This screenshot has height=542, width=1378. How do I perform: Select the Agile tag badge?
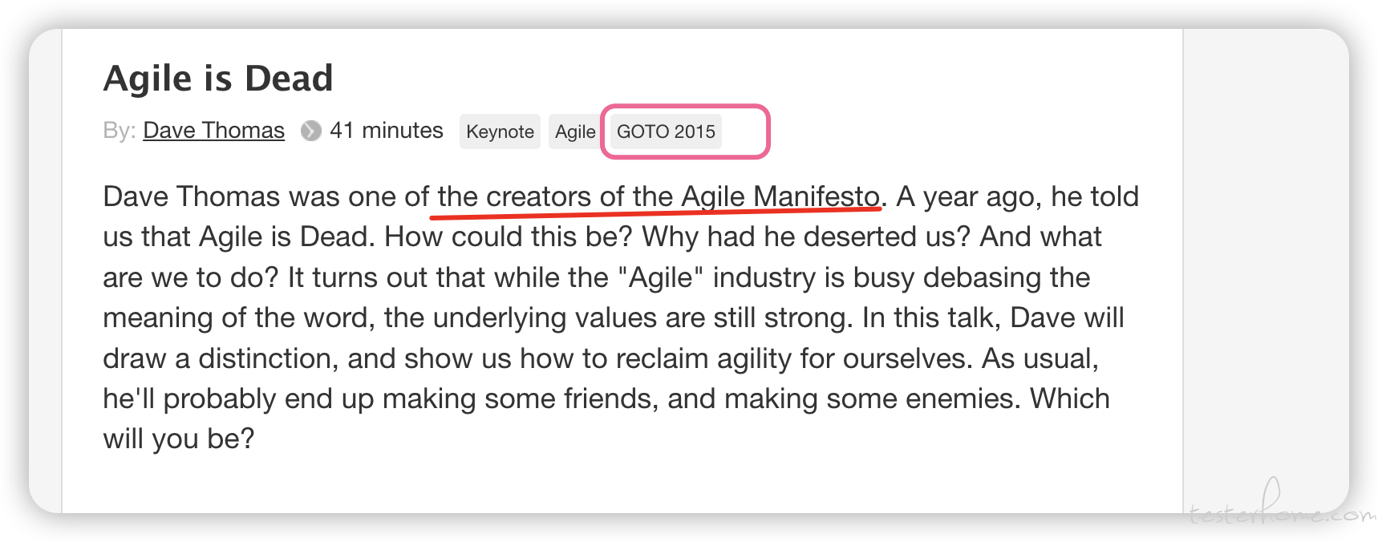[575, 131]
